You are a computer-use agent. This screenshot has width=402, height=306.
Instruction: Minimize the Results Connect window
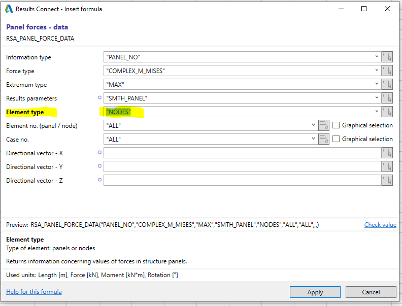click(x=341, y=9)
